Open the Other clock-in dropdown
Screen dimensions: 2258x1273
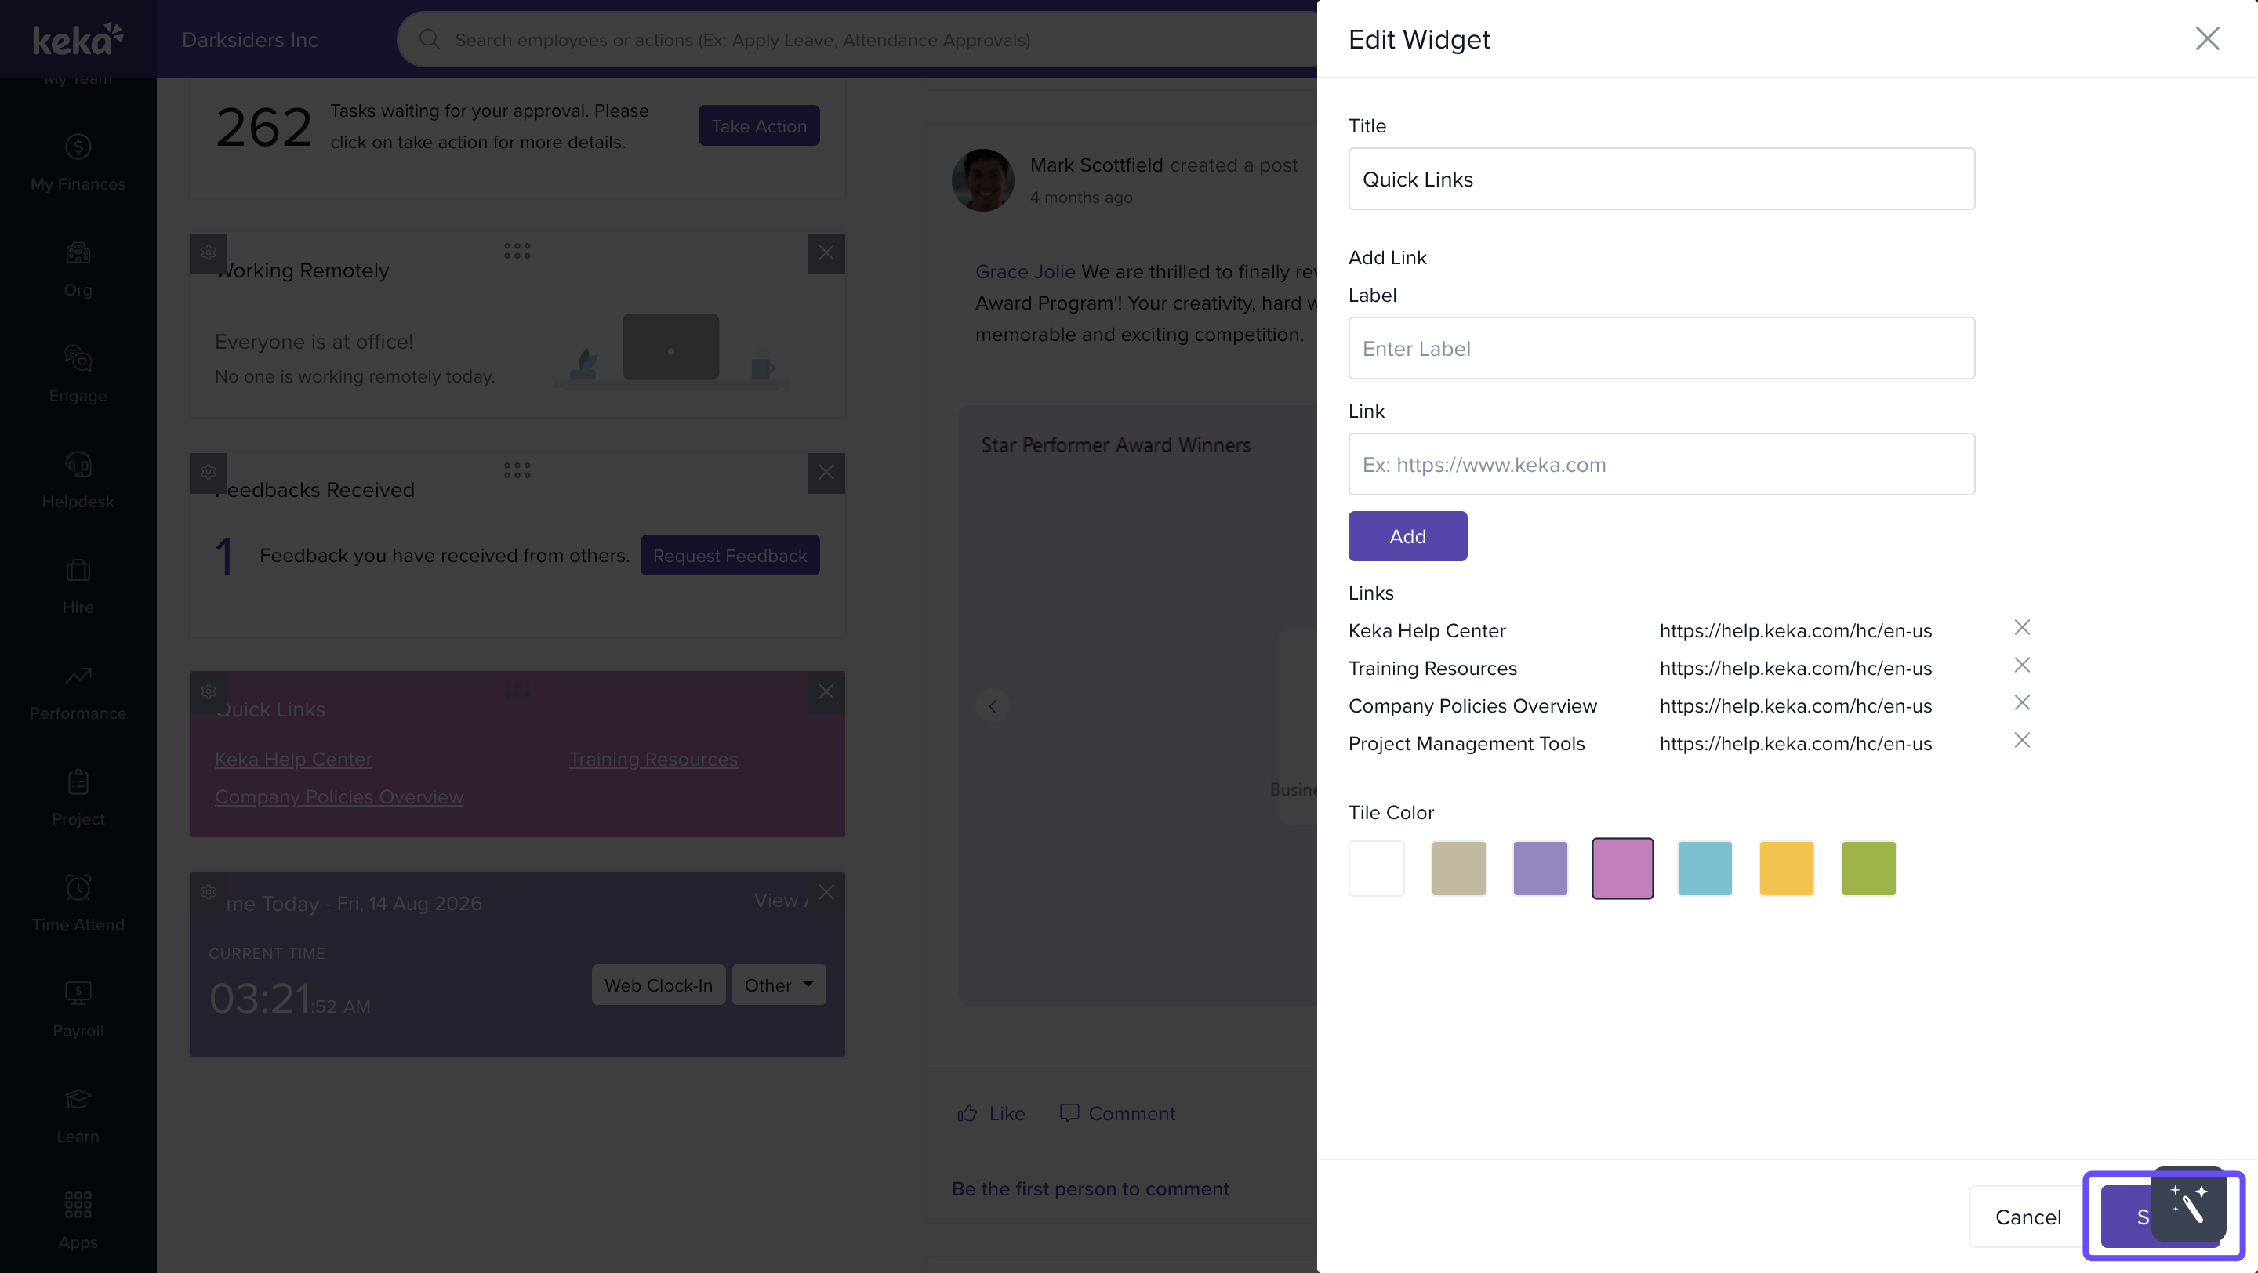779,985
